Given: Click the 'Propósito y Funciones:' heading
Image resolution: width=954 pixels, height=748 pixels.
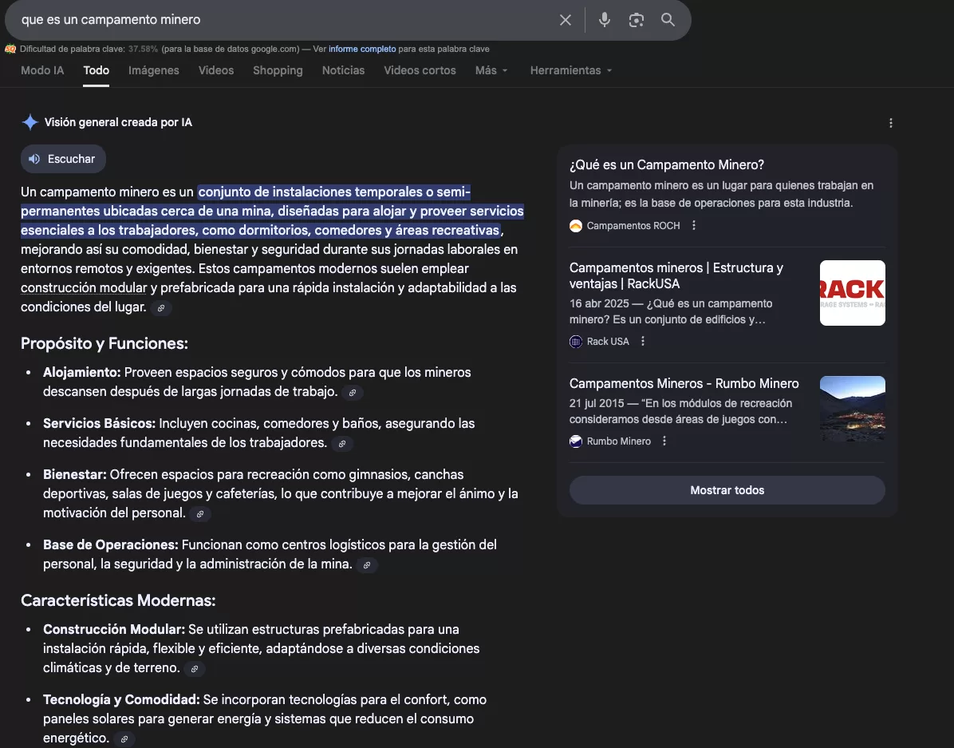Looking at the screenshot, I should click(x=104, y=343).
